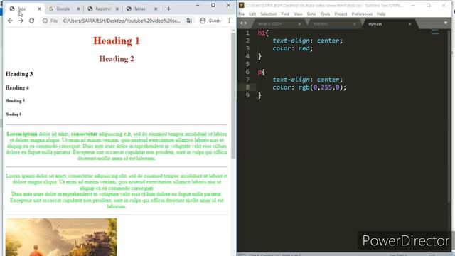The width and height of the screenshot is (455, 256).
Task: Open the Guest profile button
Action: point(210,21)
